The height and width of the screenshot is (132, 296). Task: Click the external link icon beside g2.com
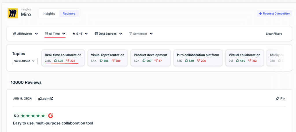52,98
